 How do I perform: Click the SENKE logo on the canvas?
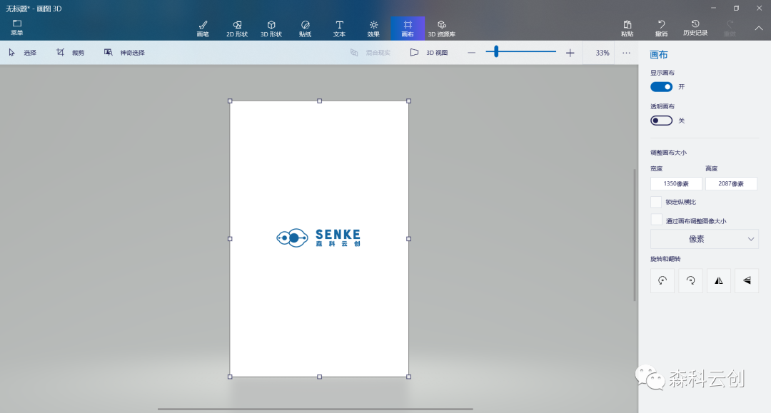pos(318,238)
